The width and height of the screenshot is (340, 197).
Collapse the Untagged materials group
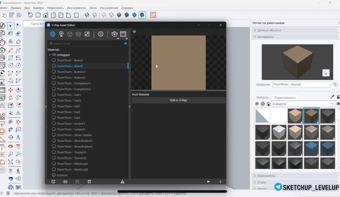click(x=50, y=55)
